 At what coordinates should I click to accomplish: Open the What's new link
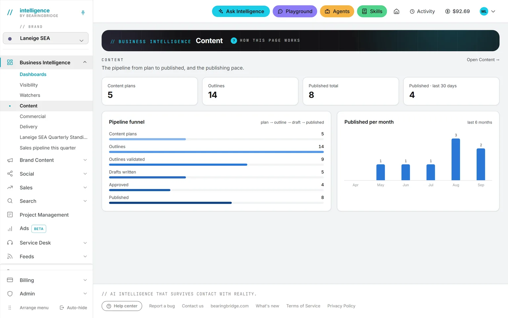tap(267, 306)
